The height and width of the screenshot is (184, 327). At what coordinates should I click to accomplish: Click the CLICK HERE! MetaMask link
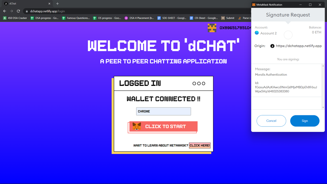200,145
